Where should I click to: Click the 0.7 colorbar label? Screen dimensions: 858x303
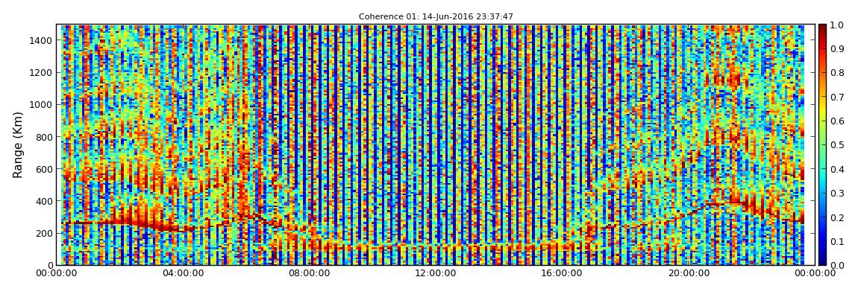pos(836,98)
